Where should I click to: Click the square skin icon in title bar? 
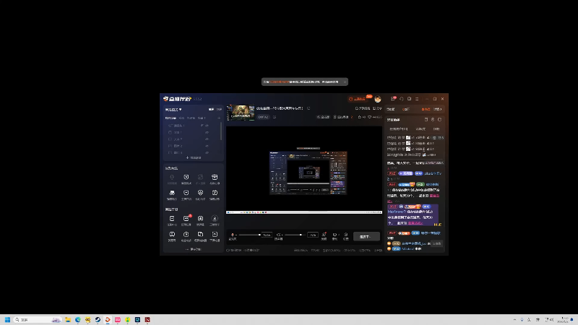point(409,99)
